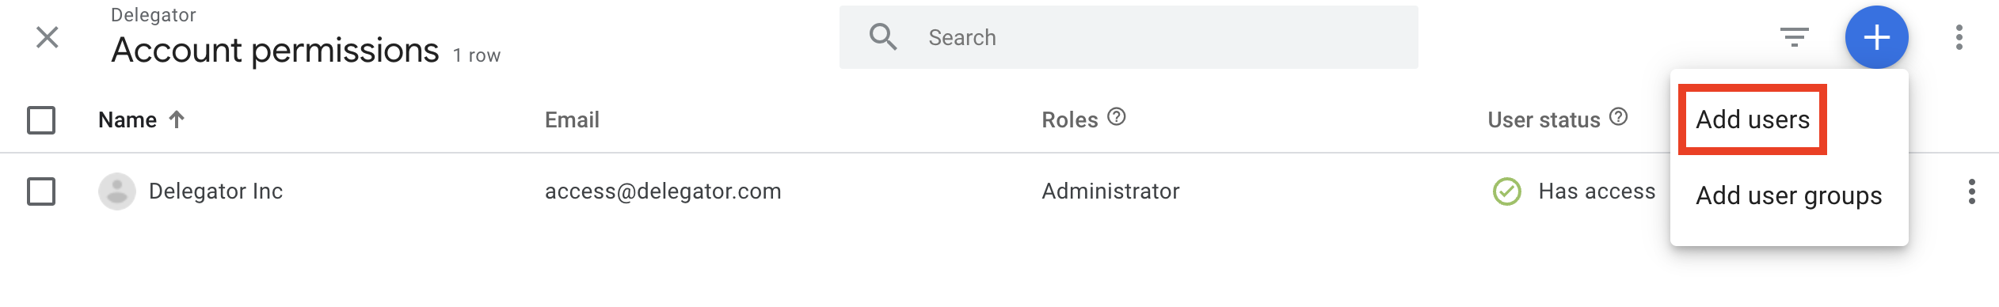Choose Add users from the menu
Image resolution: width=1999 pixels, height=307 pixels.
1753,119
